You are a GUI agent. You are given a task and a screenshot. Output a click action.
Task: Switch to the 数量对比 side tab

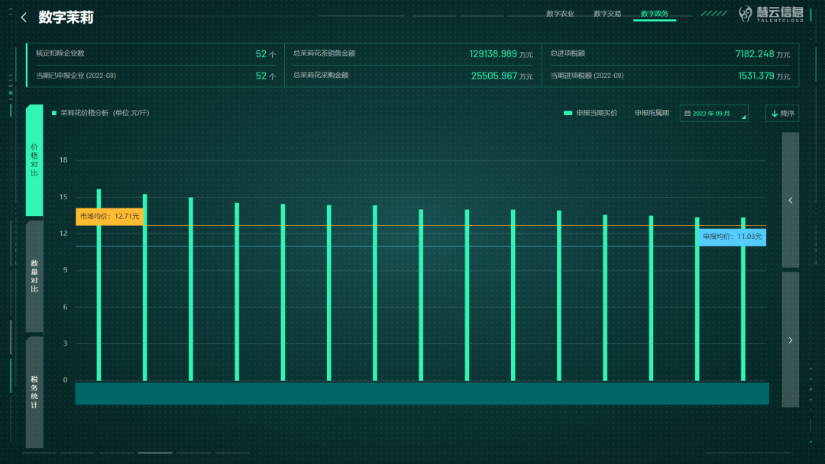click(x=34, y=275)
